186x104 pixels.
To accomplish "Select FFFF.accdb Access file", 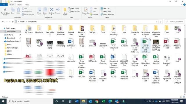I will coord(92,58).
